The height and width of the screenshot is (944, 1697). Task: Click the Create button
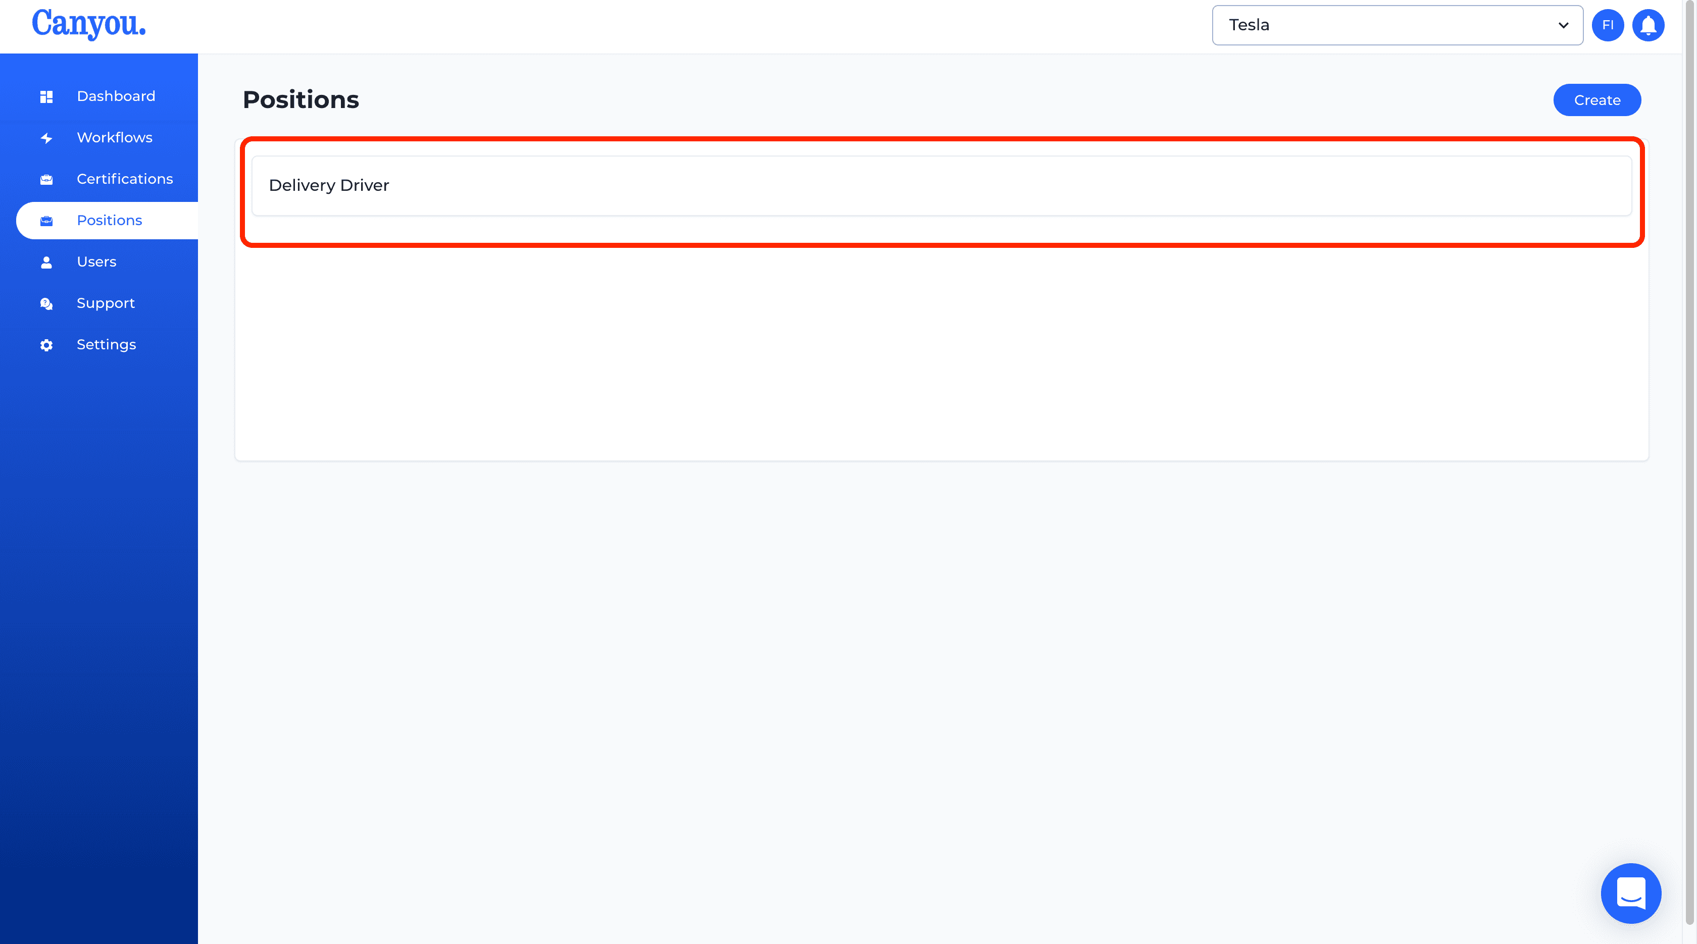[1596, 100]
